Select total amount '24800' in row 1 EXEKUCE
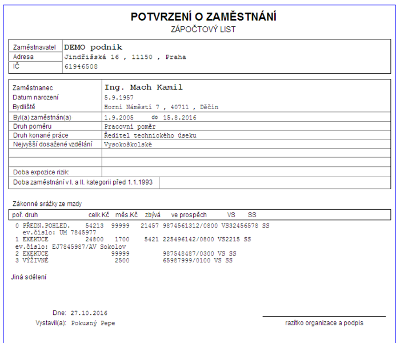Image resolution: width=400 pixels, height=343 pixels. pyautogui.click(x=94, y=240)
